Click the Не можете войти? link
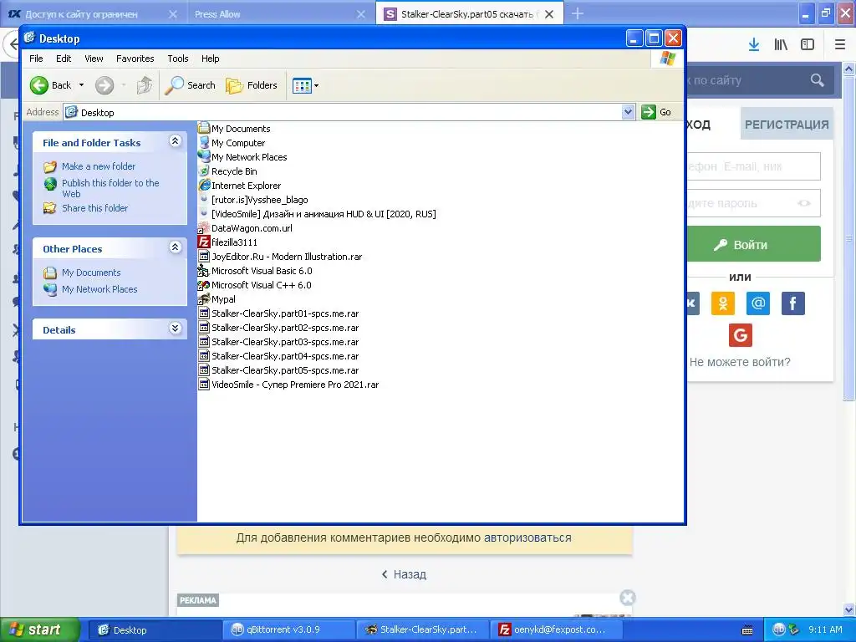This screenshot has width=856, height=642. (740, 362)
